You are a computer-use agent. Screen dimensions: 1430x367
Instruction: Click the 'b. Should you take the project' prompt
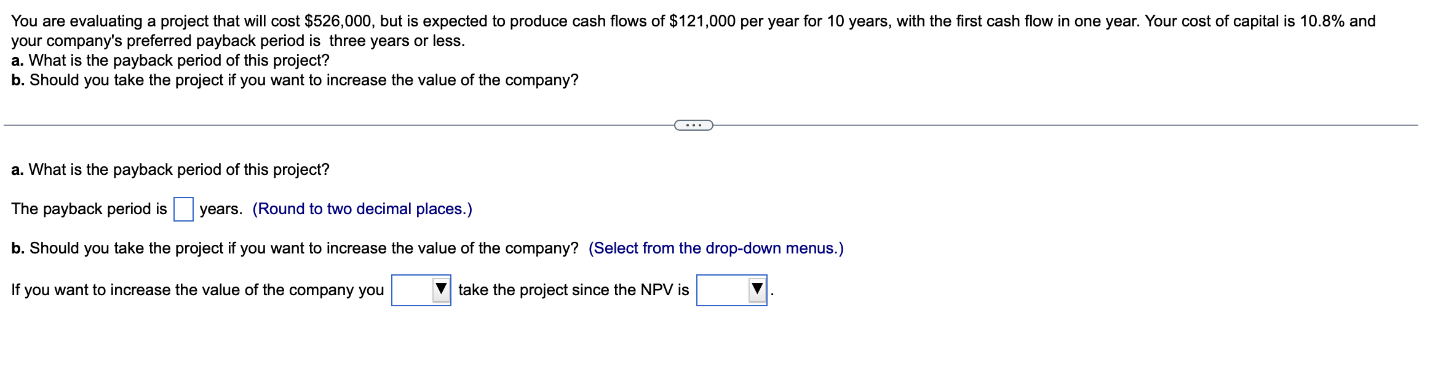click(293, 248)
